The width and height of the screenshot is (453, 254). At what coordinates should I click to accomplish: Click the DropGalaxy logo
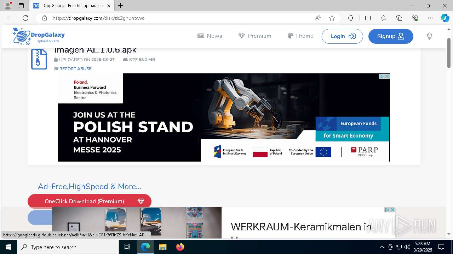(39, 36)
